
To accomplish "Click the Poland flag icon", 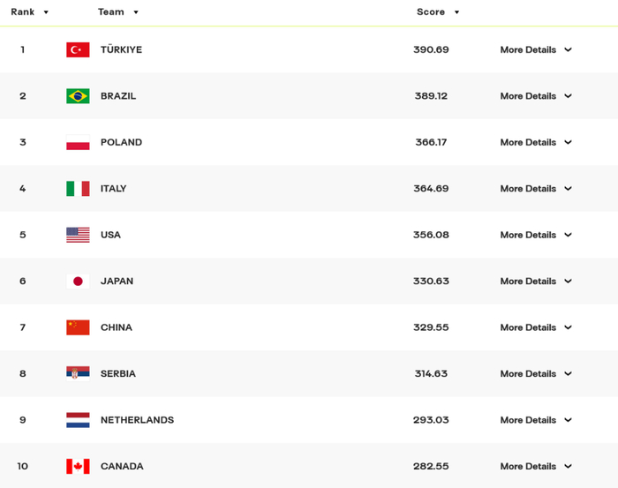I will click(x=78, y=143).
